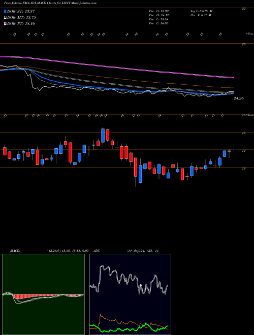The width and height of the screenshot is (254, 335).
Task: Click the 'Pre L: 13.84' value
Action: (158, 19)
